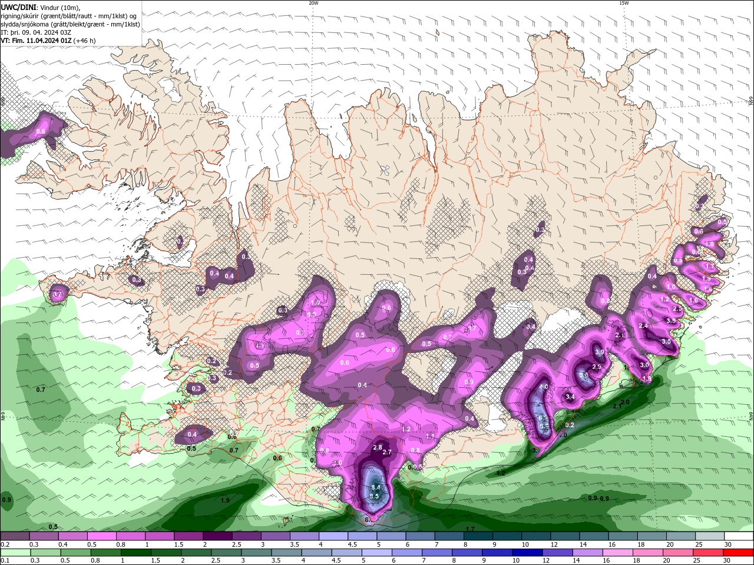The height and width of the screenshot is (565, 754).
Task: Select the lavender snow swatch labeled 4
Action: coord(333,536)
